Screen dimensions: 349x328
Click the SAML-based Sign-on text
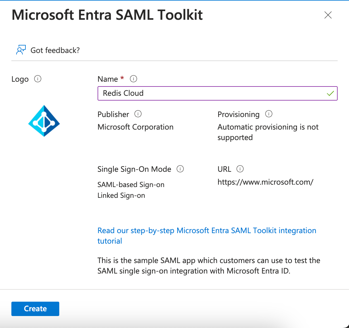coord(131,185)
